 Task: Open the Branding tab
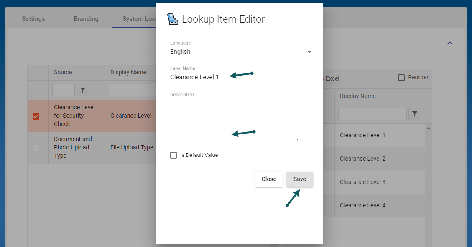point(86,19)
